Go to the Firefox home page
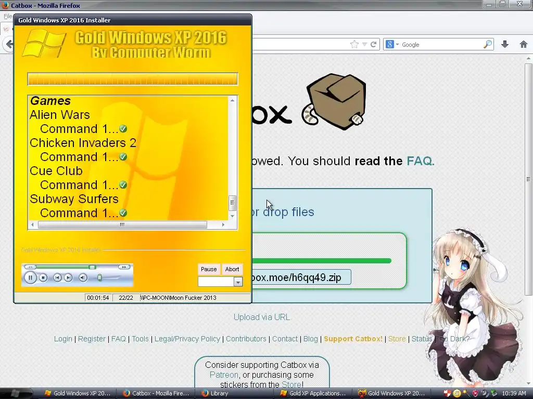 pos(524,45)
